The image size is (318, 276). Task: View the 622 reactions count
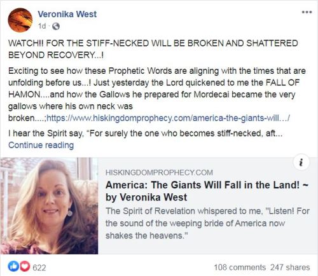pos(39,268)
